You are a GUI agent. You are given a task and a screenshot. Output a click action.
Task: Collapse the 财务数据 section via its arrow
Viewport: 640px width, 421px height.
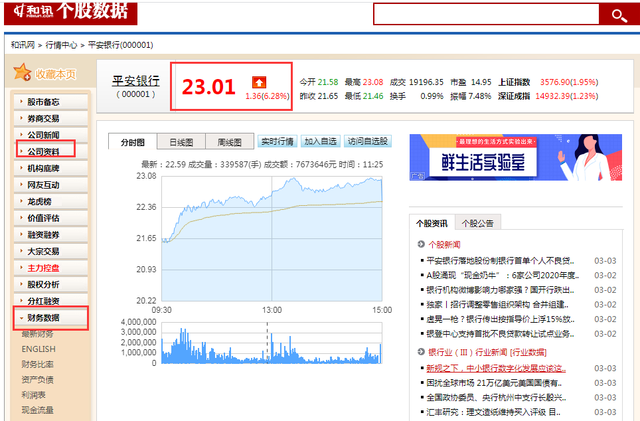coord(21,317)
